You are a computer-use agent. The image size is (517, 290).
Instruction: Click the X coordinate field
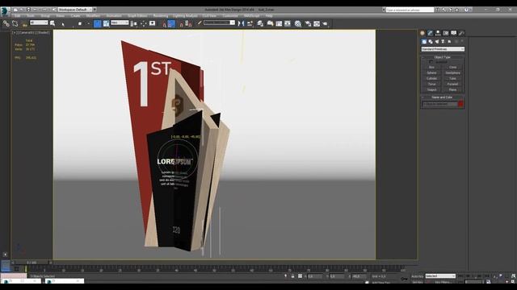point(315,276)
